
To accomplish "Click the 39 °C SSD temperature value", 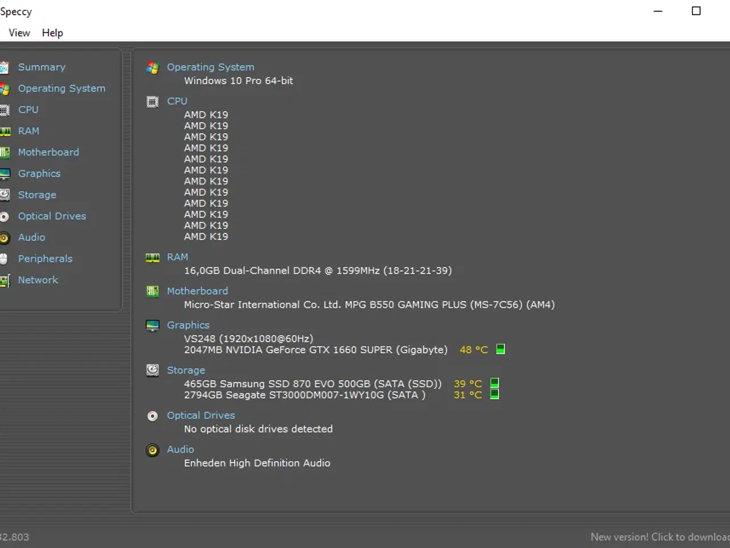I will click(468, 384).
